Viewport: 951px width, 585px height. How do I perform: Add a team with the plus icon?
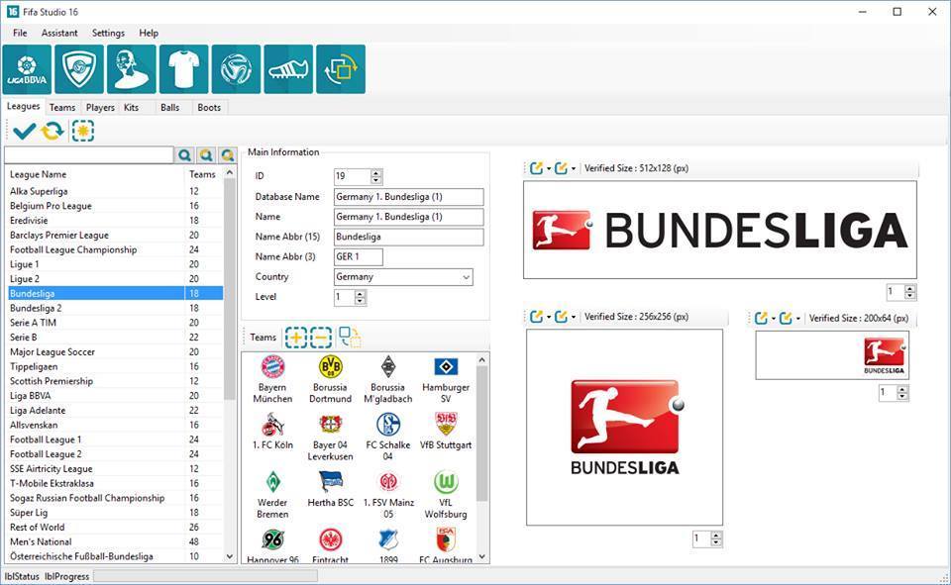point(296,338)
